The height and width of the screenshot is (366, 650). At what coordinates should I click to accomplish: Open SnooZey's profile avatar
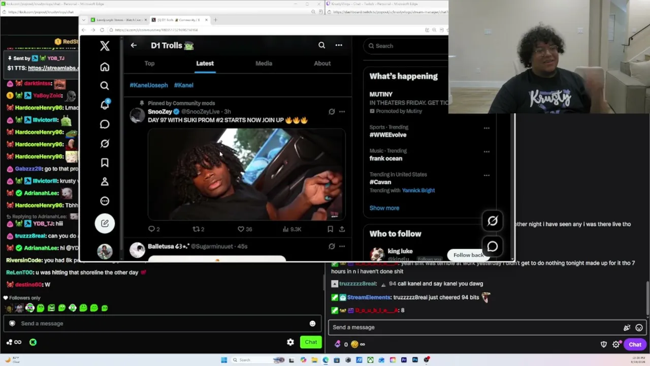click(137, 115)
